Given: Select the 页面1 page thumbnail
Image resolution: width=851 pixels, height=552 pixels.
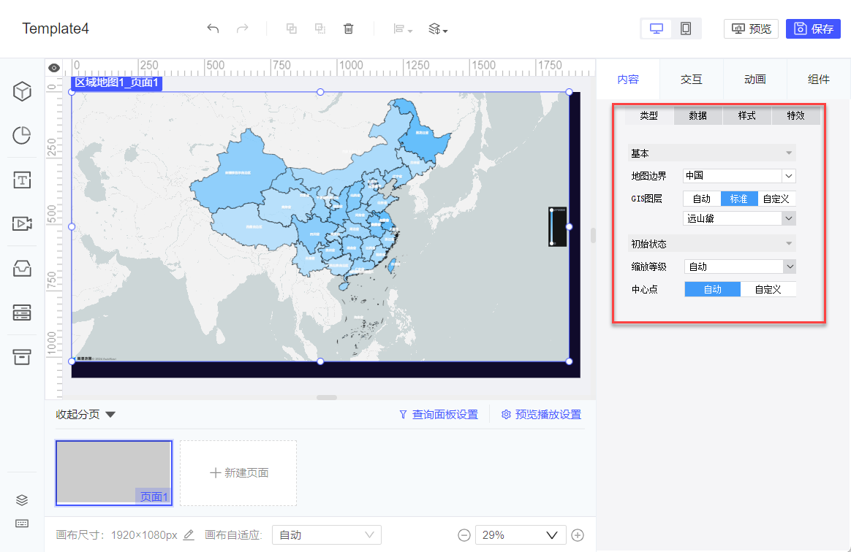Looking at the screenshot, I should tap(114, 473).
